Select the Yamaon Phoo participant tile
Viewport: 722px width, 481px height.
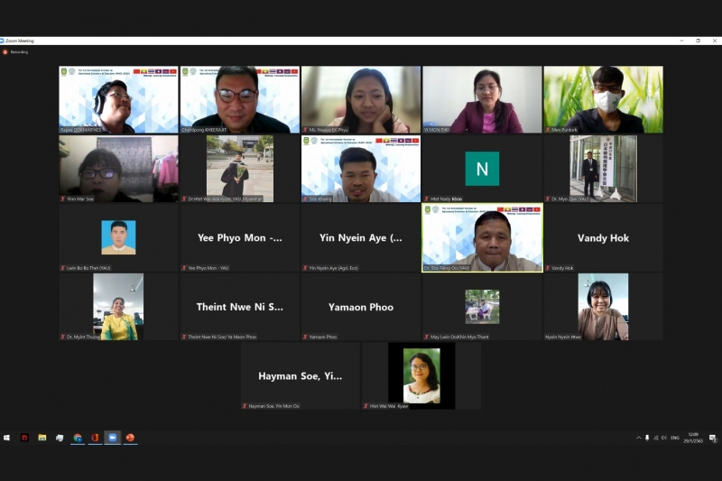tap(361, 307)
